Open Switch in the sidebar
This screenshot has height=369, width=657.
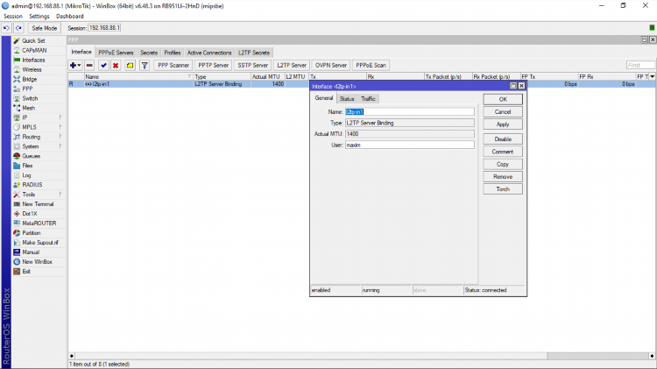[x=30, y=98]
